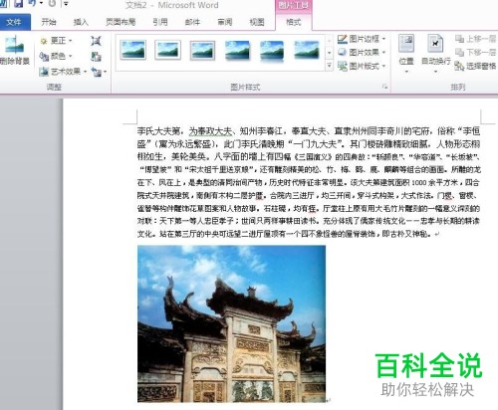Click the Save icon in quick access toolbar
The width and height of the screenshot is (498, 410).
tap(18, 3)
